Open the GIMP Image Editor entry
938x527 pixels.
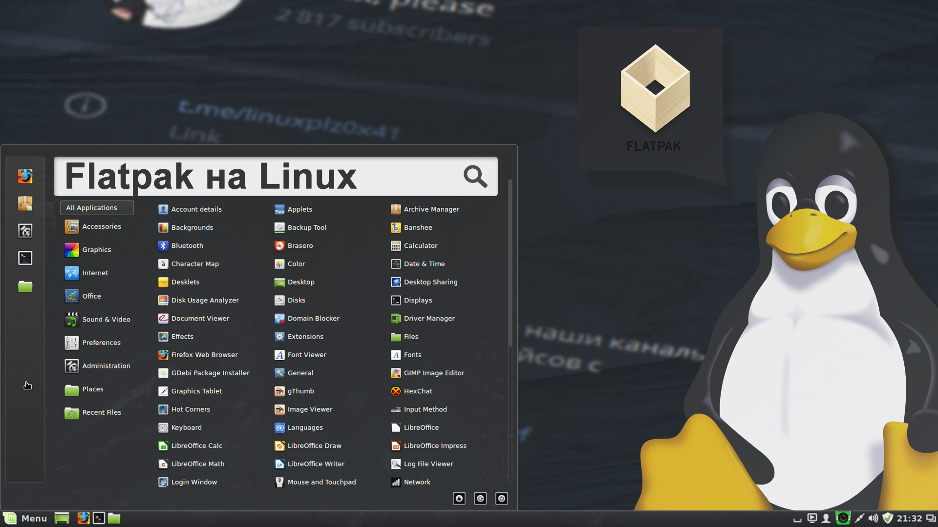(433, 373)
